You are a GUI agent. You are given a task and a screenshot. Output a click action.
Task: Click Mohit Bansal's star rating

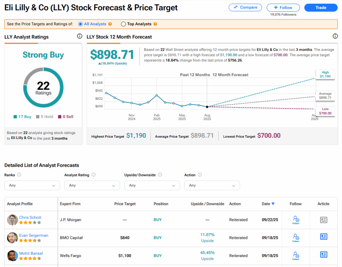30,259
